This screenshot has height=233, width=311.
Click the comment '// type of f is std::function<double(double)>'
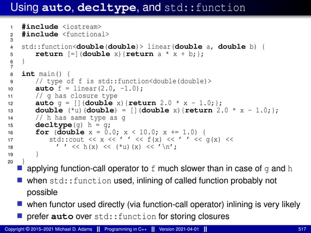coord(123,81)
